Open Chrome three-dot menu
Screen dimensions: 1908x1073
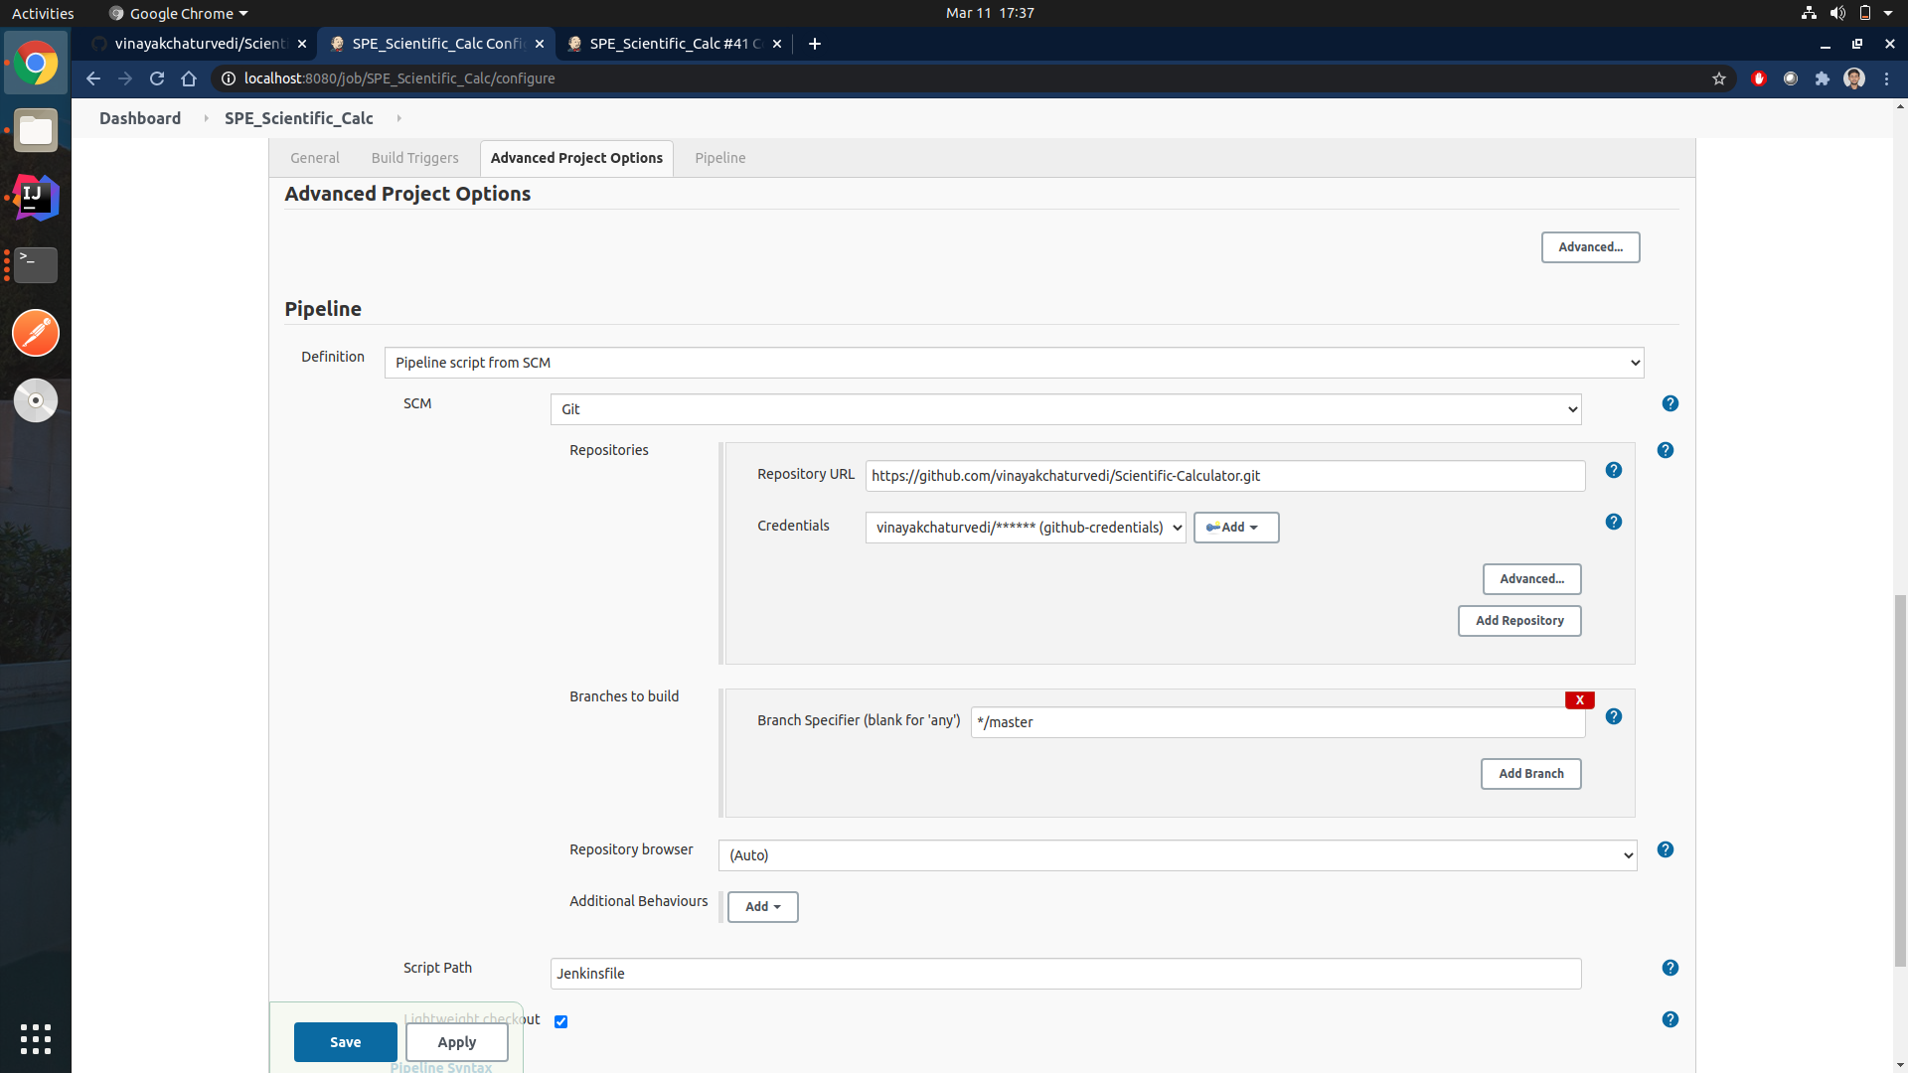pyautogui.click(x=1886, y=78)
